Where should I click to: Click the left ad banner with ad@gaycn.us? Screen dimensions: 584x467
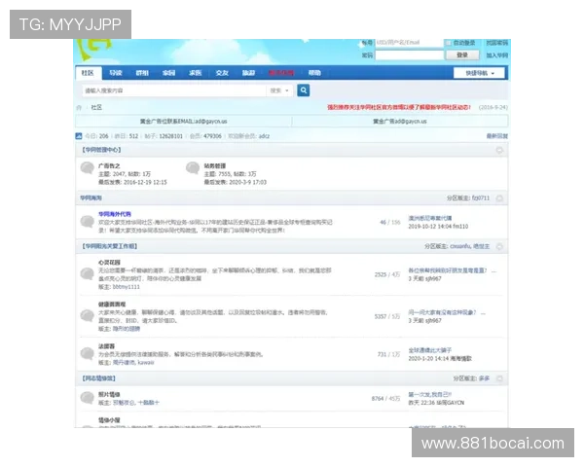pos(184,122)
